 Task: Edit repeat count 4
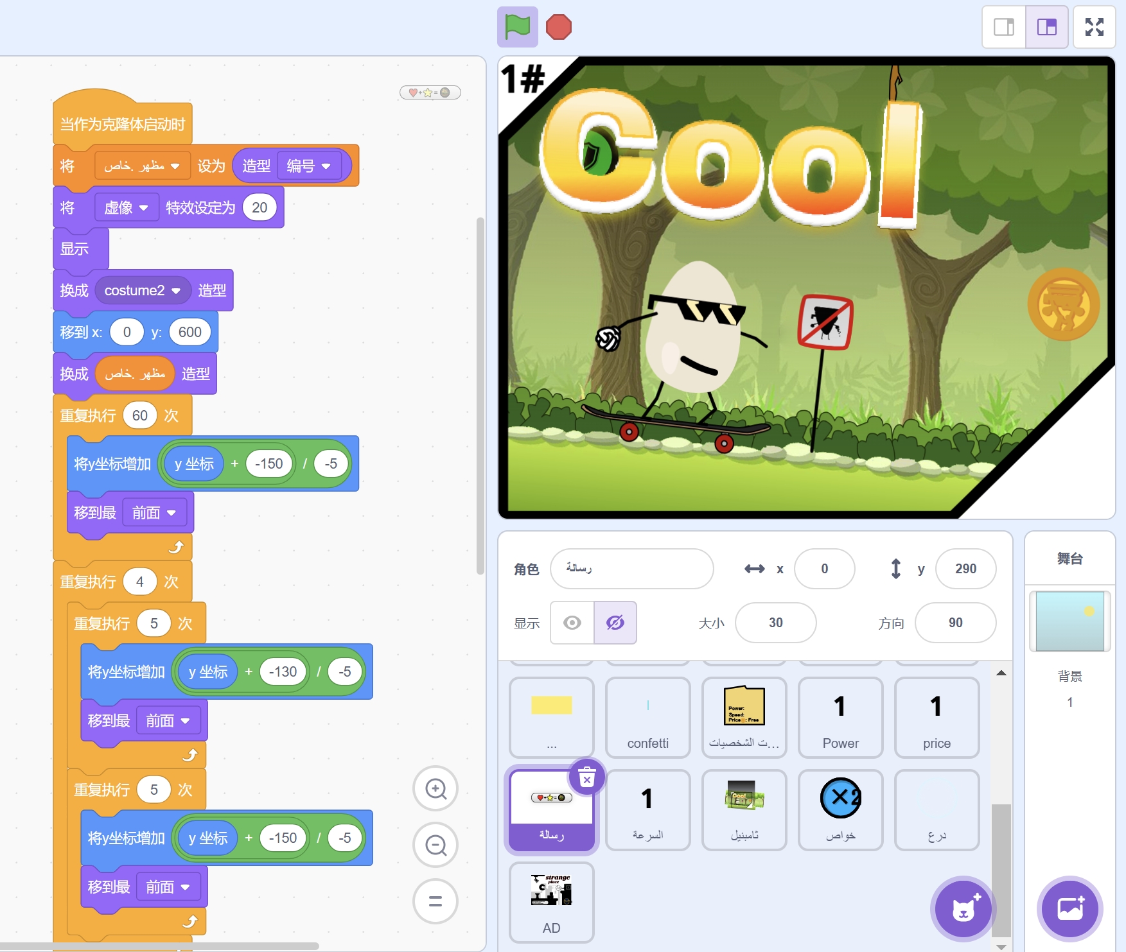click(140, 582)
